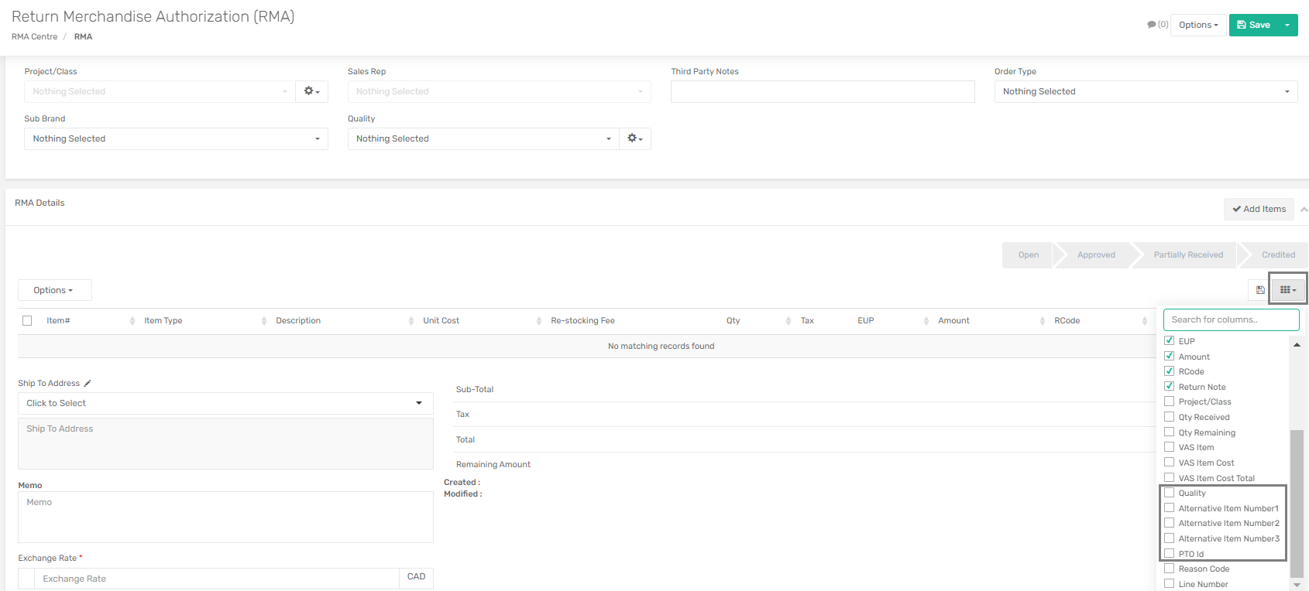Viewport: 1309px width, 591px height.
Task: Enable the VAS Item column checkbox
Action: click(x=1170, y=446)
